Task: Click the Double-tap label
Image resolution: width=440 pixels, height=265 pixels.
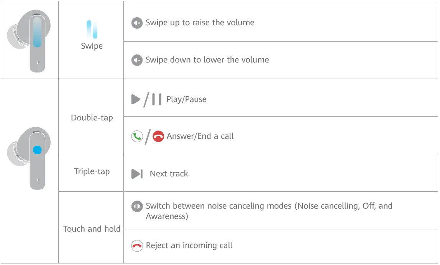Action: click(x=92, y=118)
